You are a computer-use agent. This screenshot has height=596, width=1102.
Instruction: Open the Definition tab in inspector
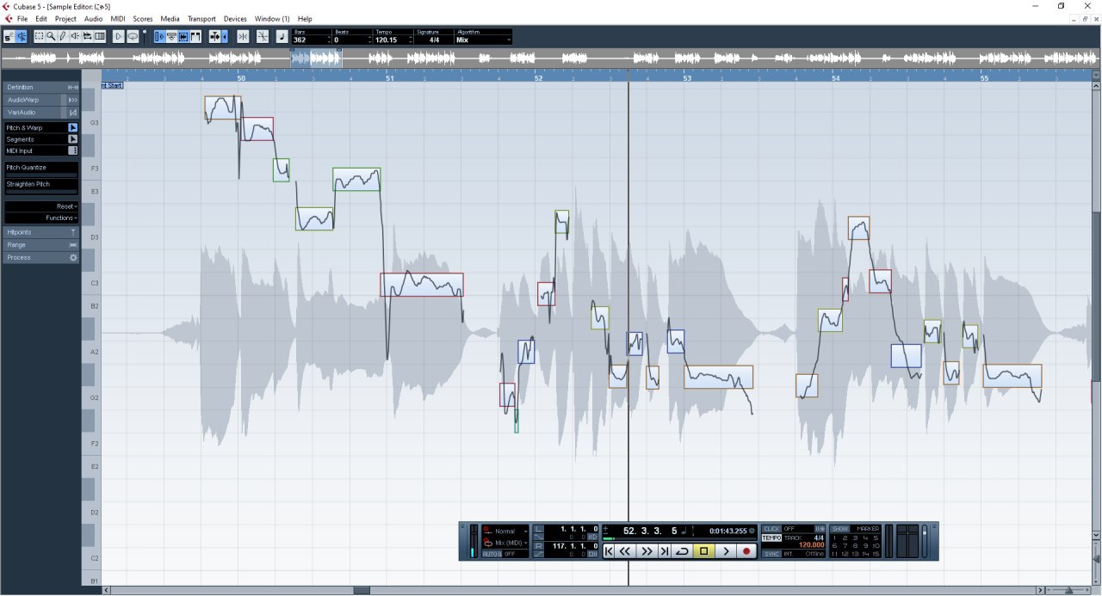coord(41,87)
